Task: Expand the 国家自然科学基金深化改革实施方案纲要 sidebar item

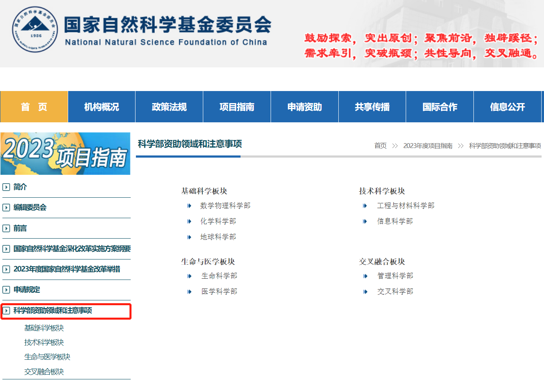Action: 6,249
